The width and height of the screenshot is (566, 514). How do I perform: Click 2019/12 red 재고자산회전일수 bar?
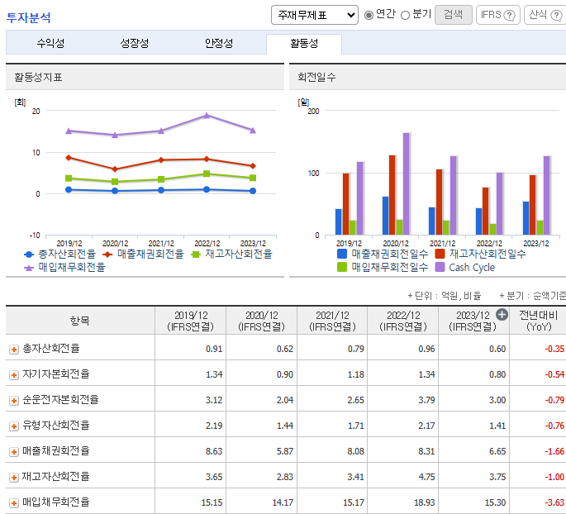click(346, 204)
